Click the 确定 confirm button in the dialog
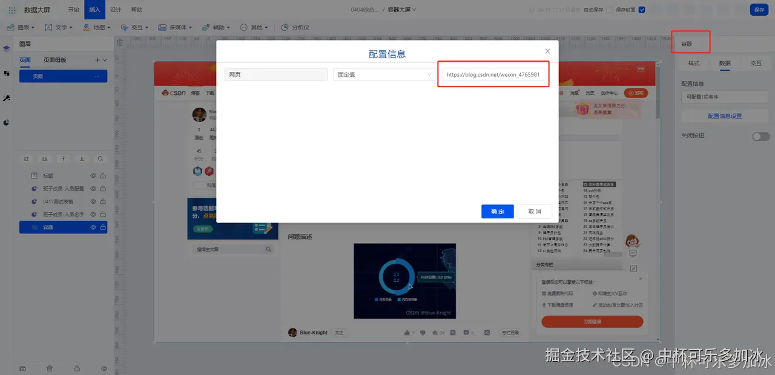775x375 pixels. [x=496, y=211]
